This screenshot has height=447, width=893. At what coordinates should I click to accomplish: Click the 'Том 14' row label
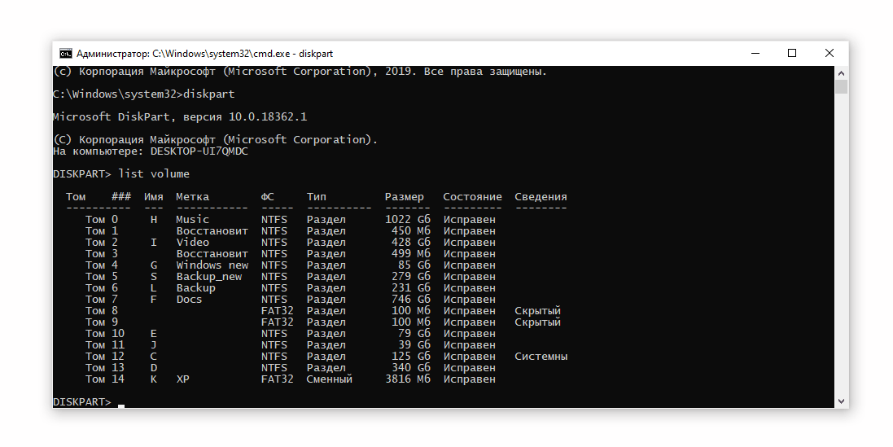coord(105,379)
